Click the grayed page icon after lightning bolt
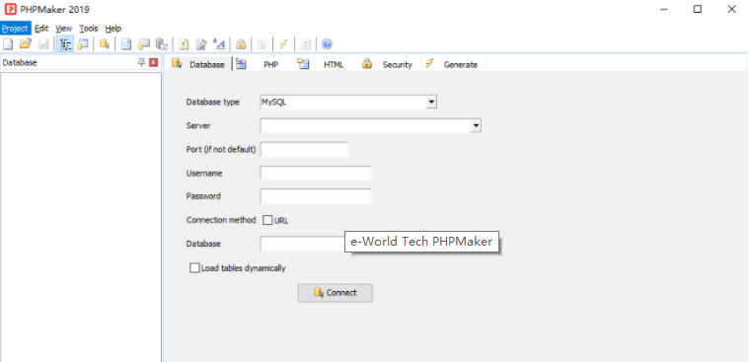Image resolution: width=750 pixels, height=362 pixels. [305, 44]
